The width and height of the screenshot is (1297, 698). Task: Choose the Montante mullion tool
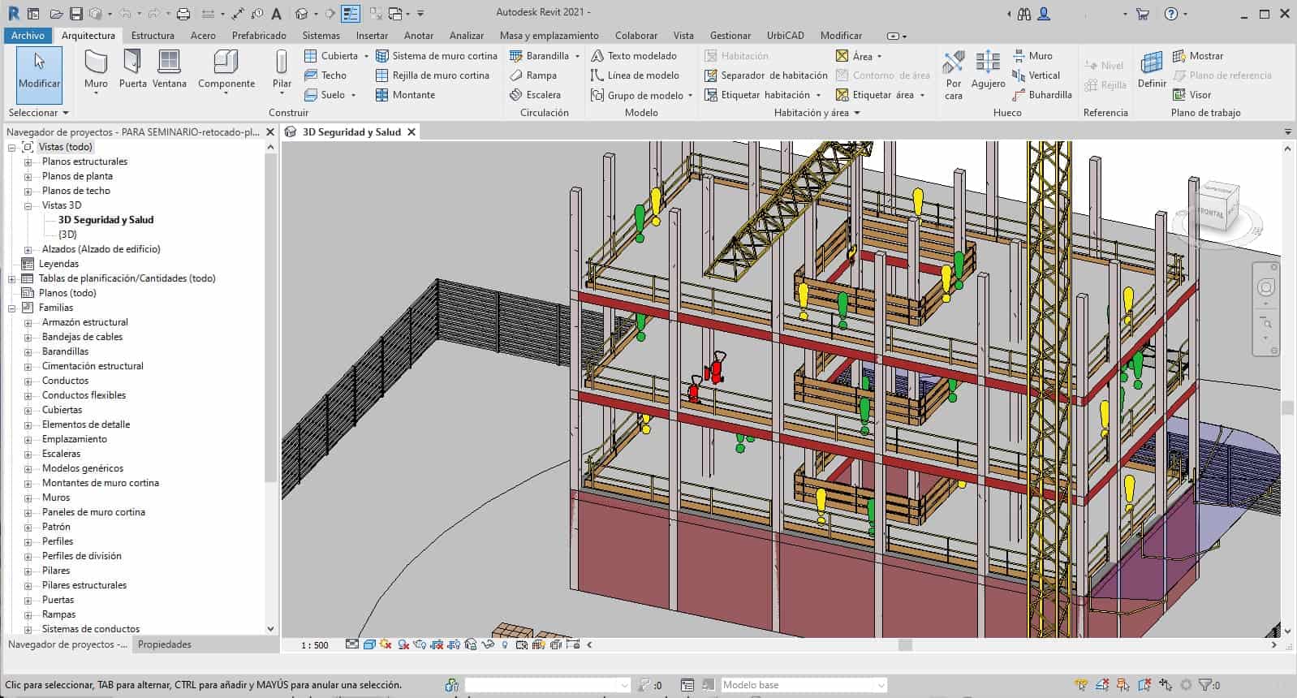pos(405,95)
